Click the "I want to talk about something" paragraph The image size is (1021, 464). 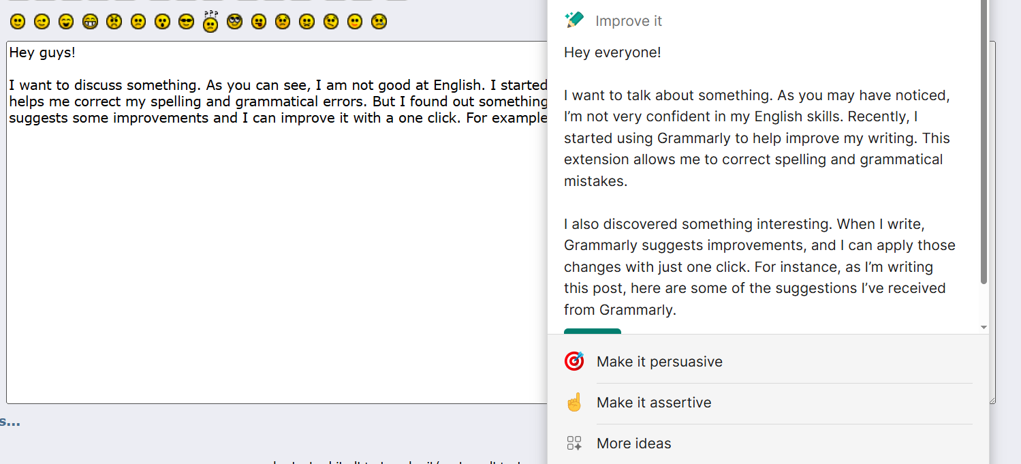tap(757, 138)
